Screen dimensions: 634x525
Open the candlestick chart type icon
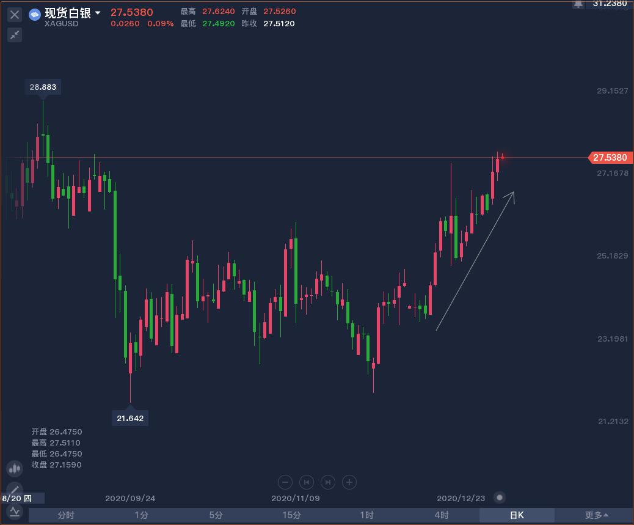coord(15,469)
